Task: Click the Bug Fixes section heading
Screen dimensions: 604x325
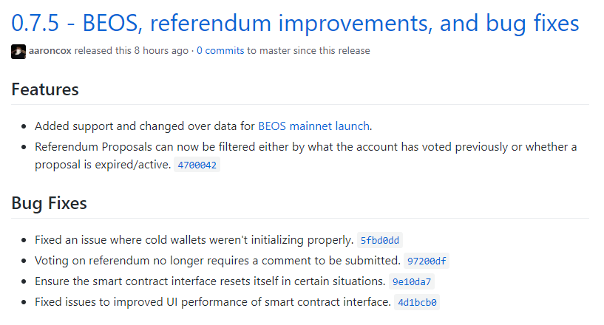Action: [x=49, y=203]
